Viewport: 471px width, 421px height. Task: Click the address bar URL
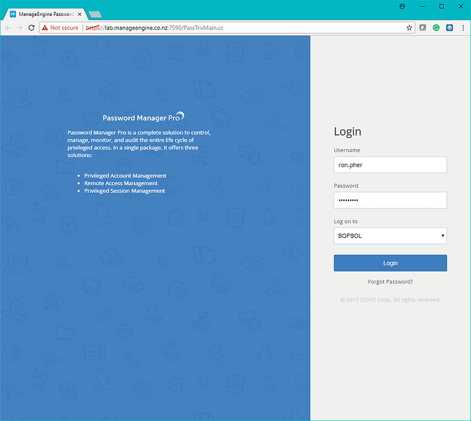pos(154,28)
